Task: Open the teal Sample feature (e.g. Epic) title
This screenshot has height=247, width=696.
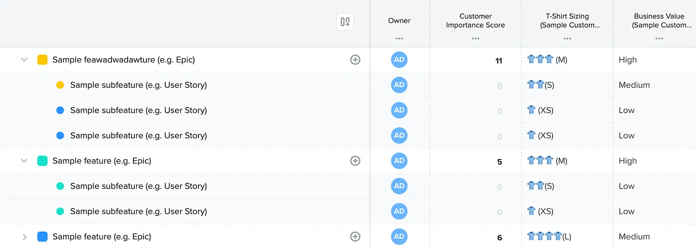Action: (x=102, y=161)
